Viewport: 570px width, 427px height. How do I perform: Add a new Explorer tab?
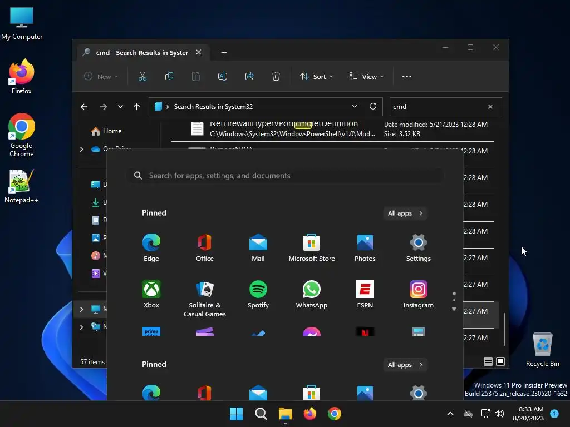[224, 53]
